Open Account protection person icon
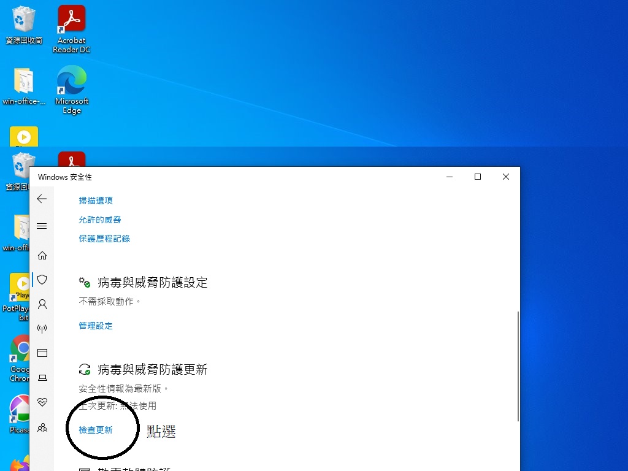Viewport: 628px width, 471px height. tap(42, 304)
